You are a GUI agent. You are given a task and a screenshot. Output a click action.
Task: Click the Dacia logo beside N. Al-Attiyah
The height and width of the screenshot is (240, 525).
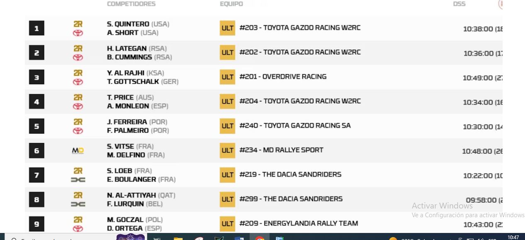pyautogui.click(x=78, y=204)
